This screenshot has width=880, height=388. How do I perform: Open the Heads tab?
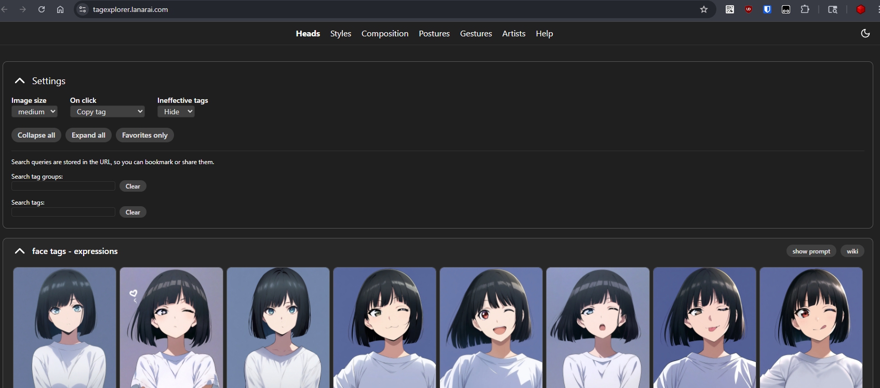coord(308,33)
